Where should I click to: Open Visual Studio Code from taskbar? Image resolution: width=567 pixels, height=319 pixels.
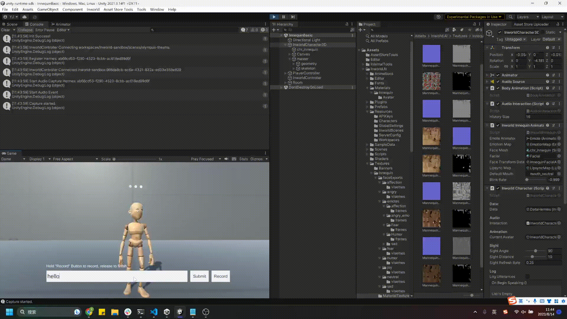pyautogui.click(x=154, y=312)
